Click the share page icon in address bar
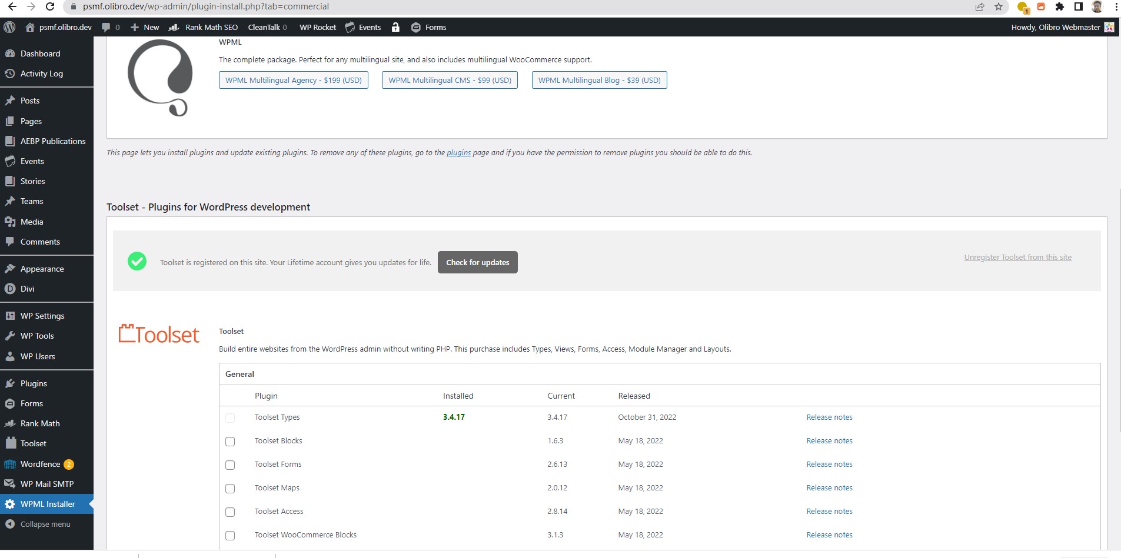 [x=980, y=6]
